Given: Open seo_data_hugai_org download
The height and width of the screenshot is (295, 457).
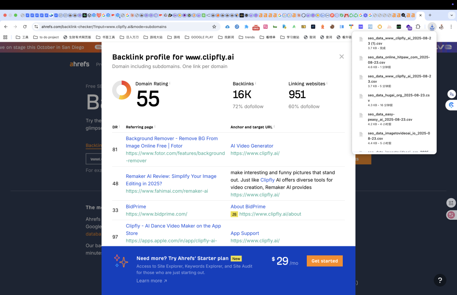Looking at the screenshot, I should click(x=394, y=100).
